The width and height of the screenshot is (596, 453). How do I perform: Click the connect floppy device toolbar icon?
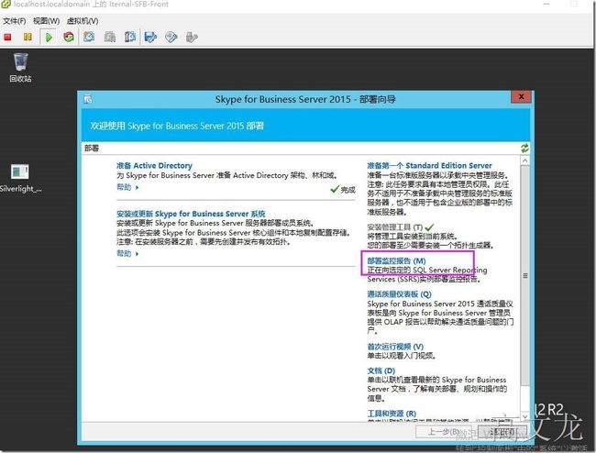(151, 38)
